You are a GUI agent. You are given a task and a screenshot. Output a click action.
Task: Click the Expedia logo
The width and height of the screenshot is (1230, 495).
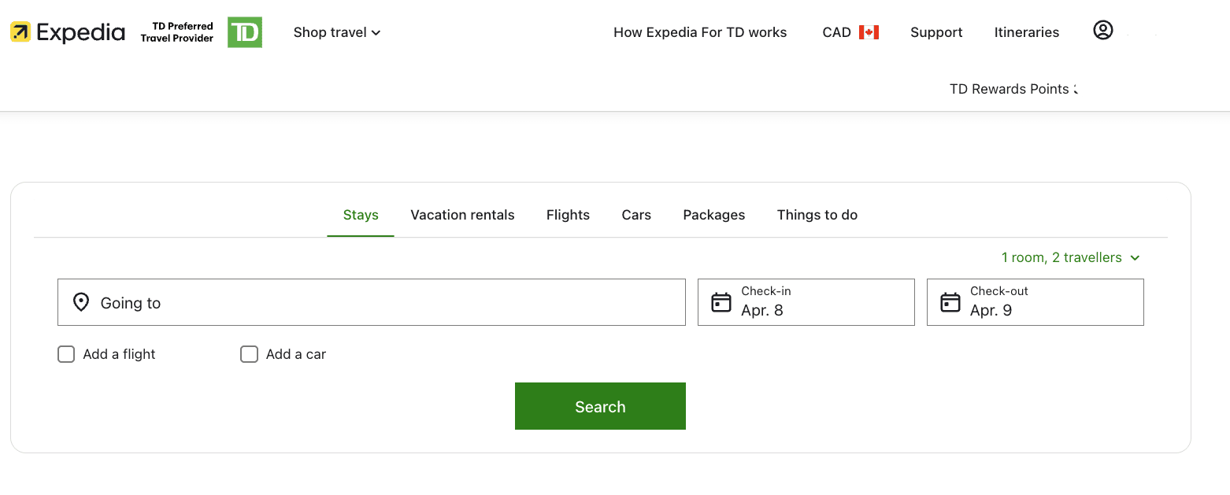click(67, 31)
